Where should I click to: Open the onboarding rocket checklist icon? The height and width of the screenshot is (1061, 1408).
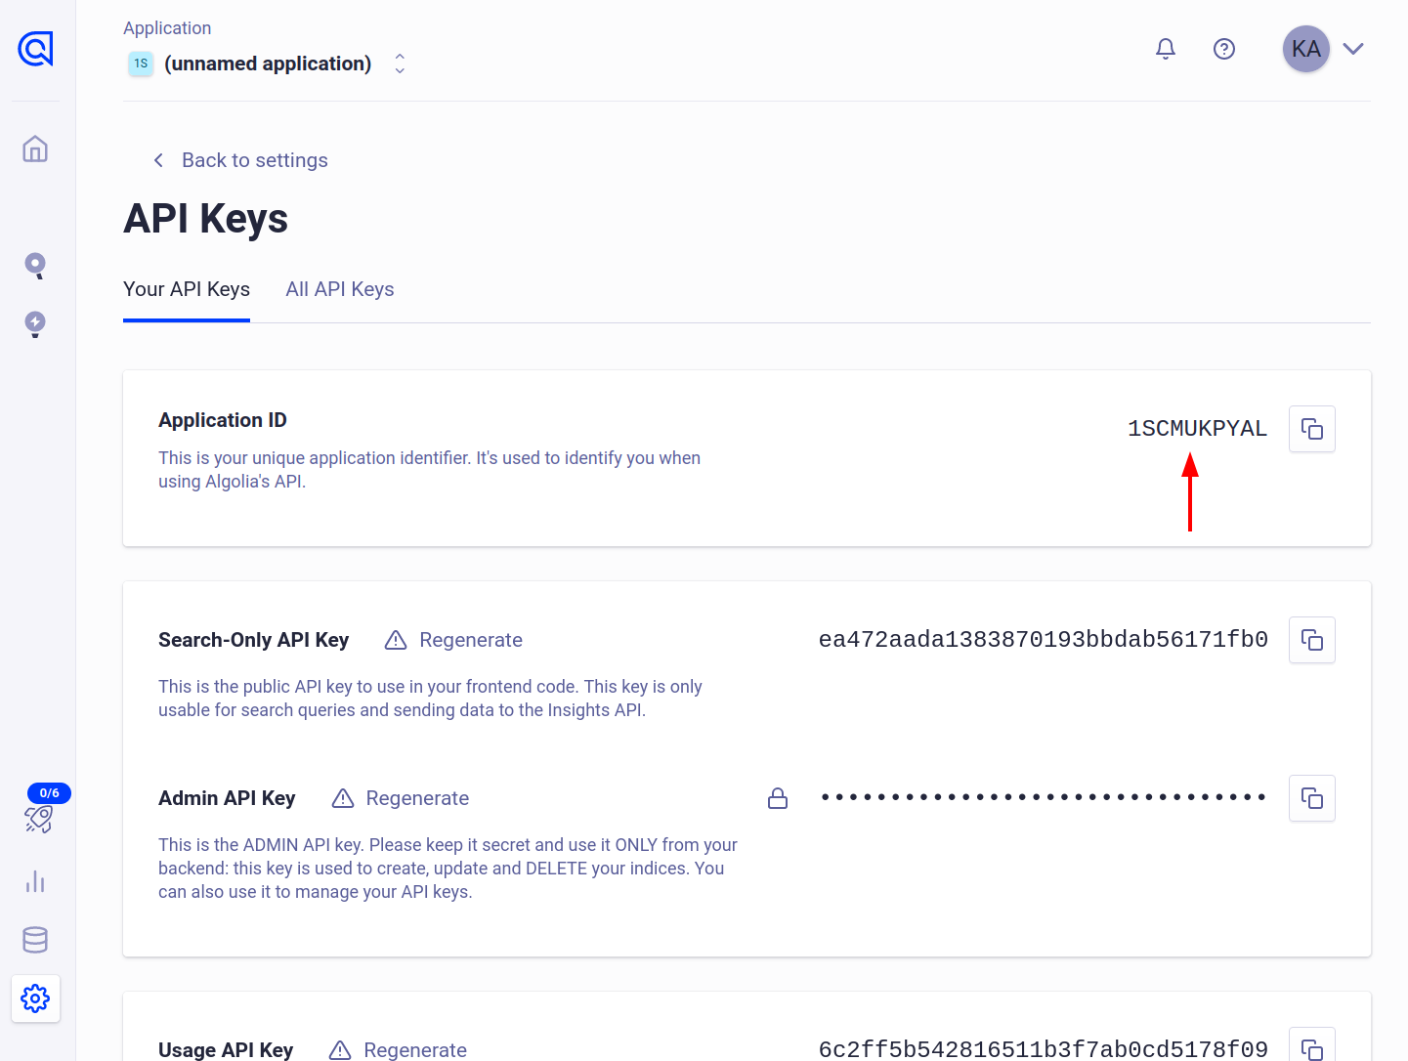tap(39, 818)
